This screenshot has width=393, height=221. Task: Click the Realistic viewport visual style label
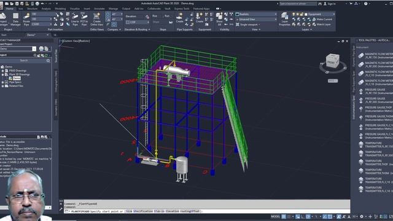click(84, 41)
